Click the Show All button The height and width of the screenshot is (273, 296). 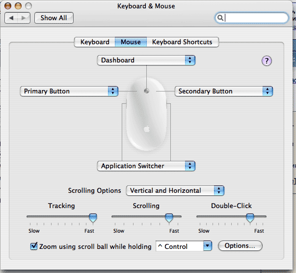pyautogui.click(x=54, y=18)
